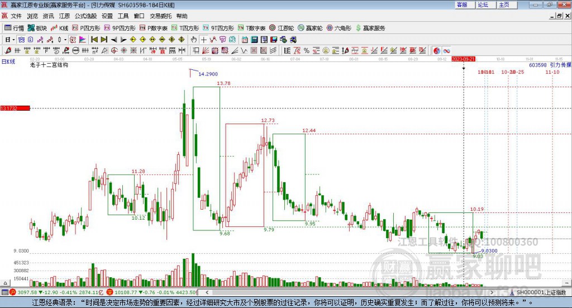Viewport: 572px width, 308px height.
Task: Click the red 13.1732 price label
Action: click(15, 108)
